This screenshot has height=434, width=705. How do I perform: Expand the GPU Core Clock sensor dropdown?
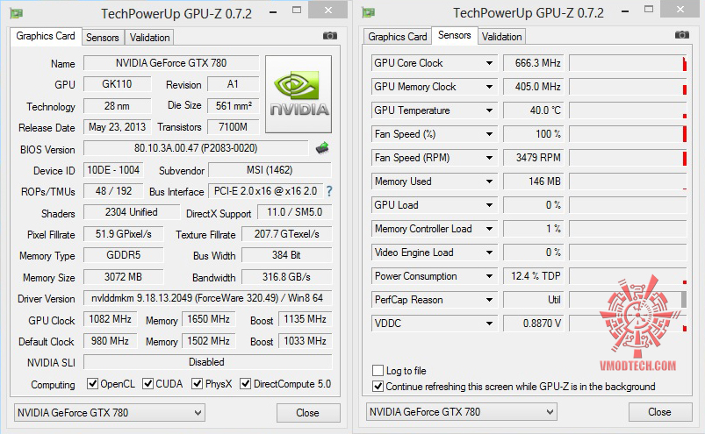(490, 63)
